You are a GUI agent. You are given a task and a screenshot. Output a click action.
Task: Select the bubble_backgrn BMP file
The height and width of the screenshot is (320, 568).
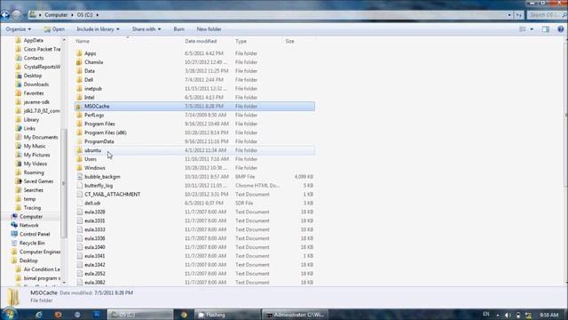click(x=102, y=177)
